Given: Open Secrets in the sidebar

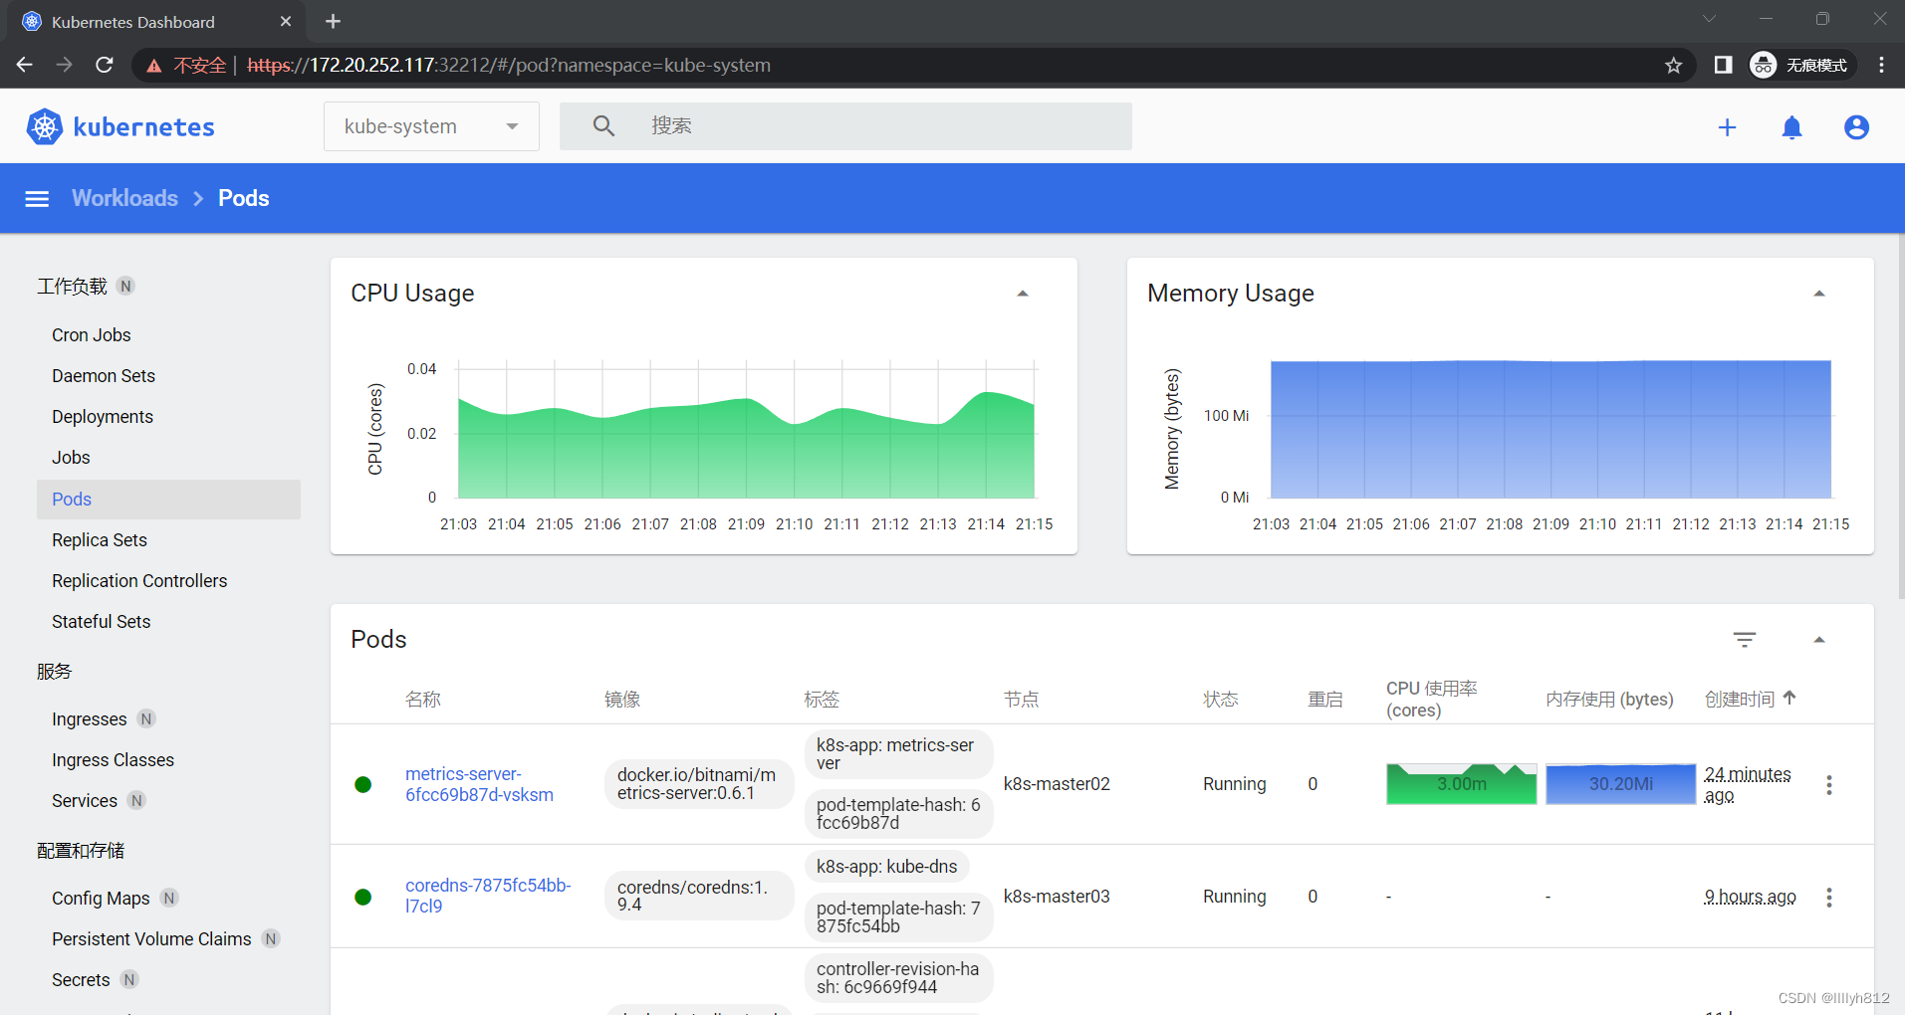Looking at the screenshot, I should point(81,980).
